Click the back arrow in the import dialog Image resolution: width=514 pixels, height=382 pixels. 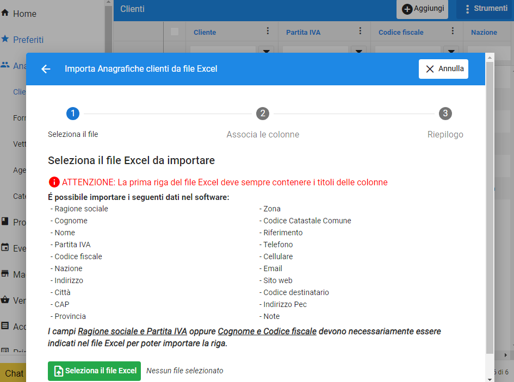[46, 69]
